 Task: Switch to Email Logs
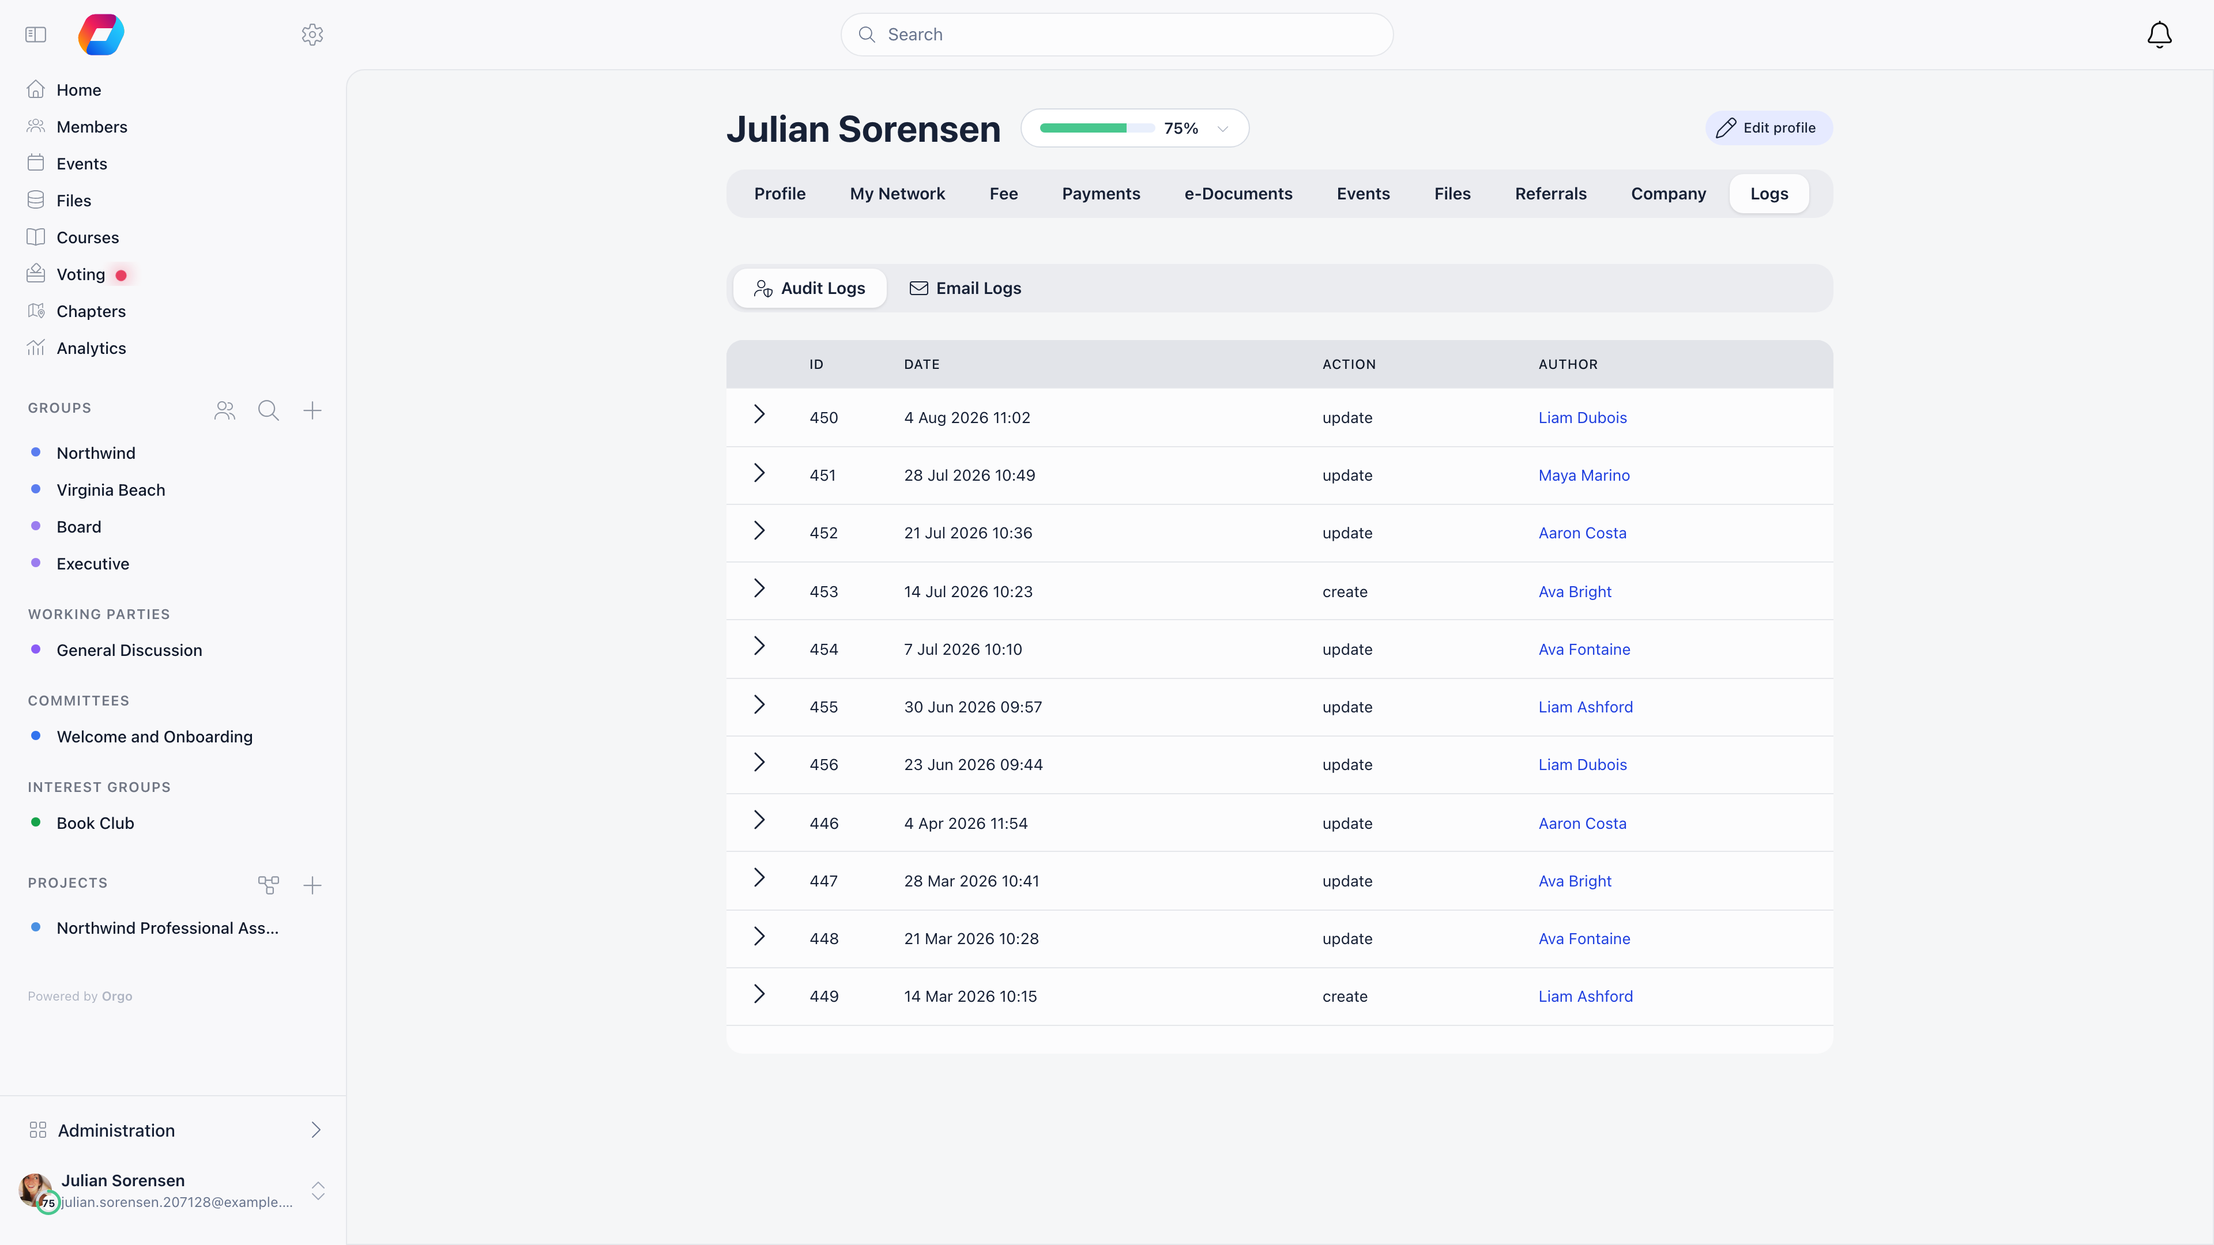965,288
